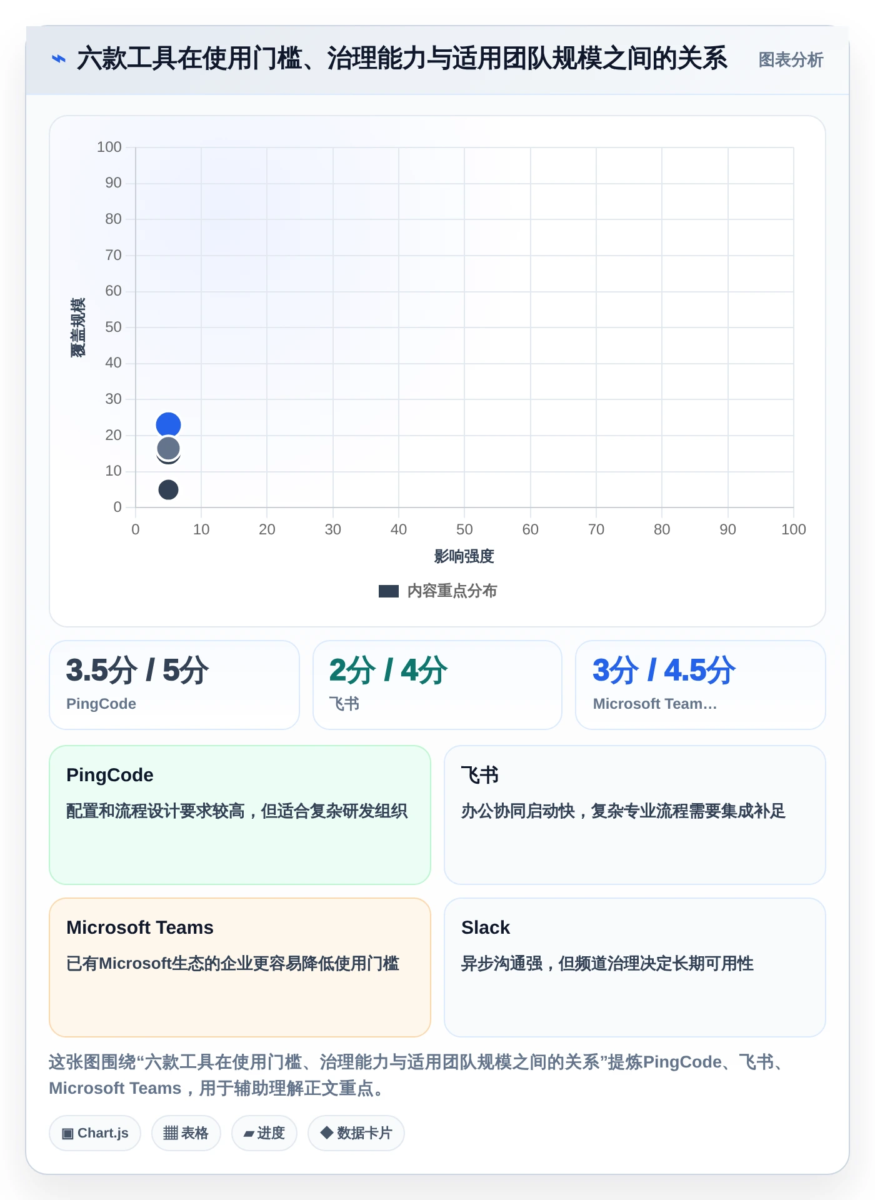Click the lightning bolt icon beside the title
The image size is (875, 1200).
pos(58,59)
